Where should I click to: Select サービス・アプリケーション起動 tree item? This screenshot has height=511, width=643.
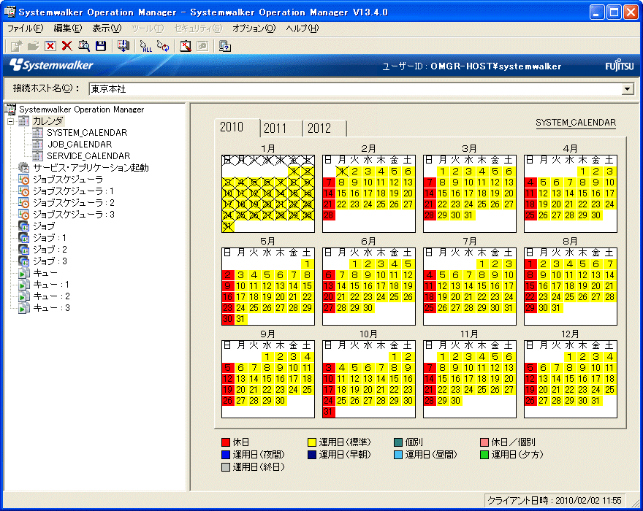point(91,168)
